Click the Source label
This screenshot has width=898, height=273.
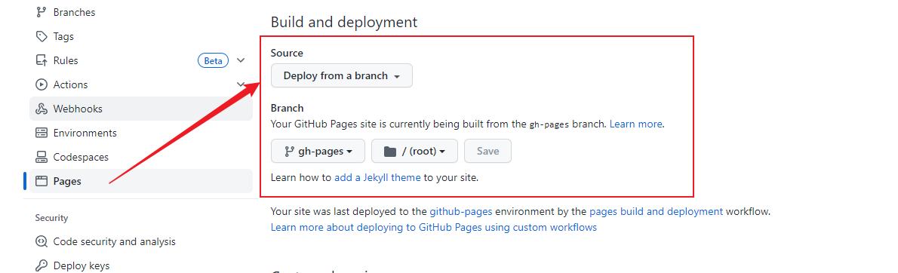[287, 53]
